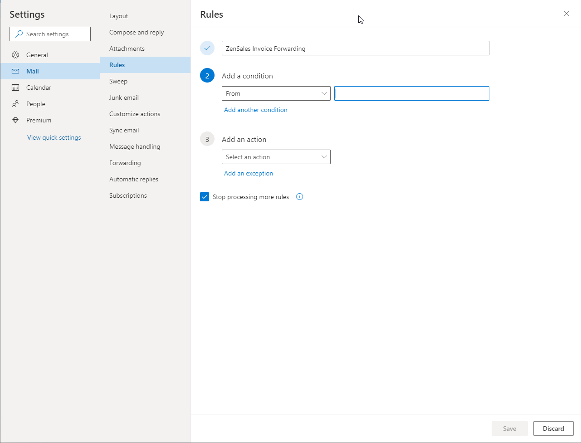Click Add another condition link

pyautogui.click(x=256, y=110)
